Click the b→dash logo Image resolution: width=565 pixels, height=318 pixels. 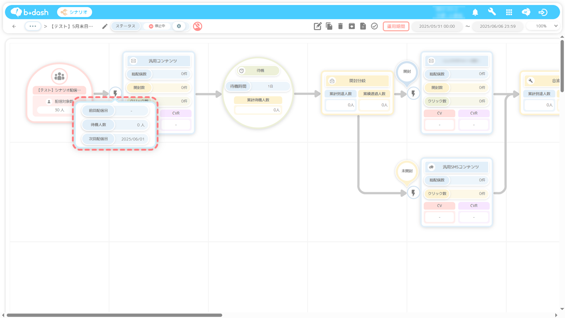[30, 12]
